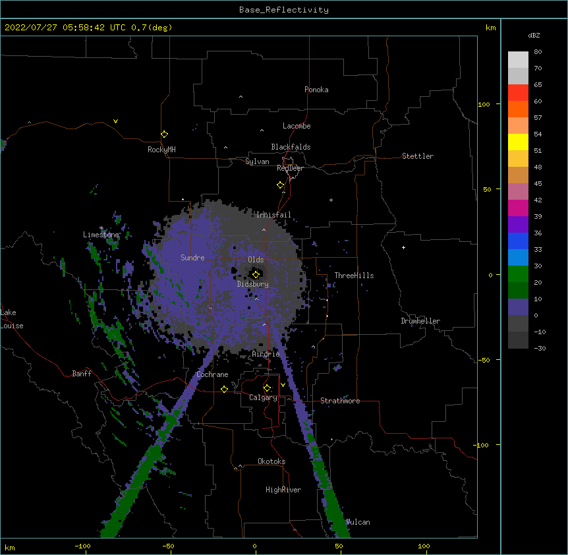Select the Okotoks label
The height and width of the screenshot is (555, 568).
(x=271, y=461)
